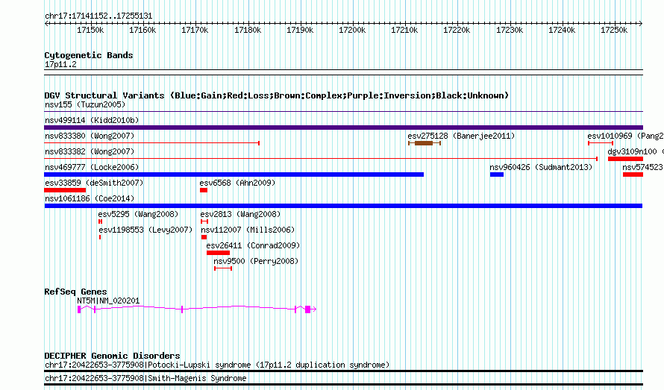Screen dimensions: 664x390
Task: Click the esv1198553 (Levy2007) label
Action: point(145,230)
